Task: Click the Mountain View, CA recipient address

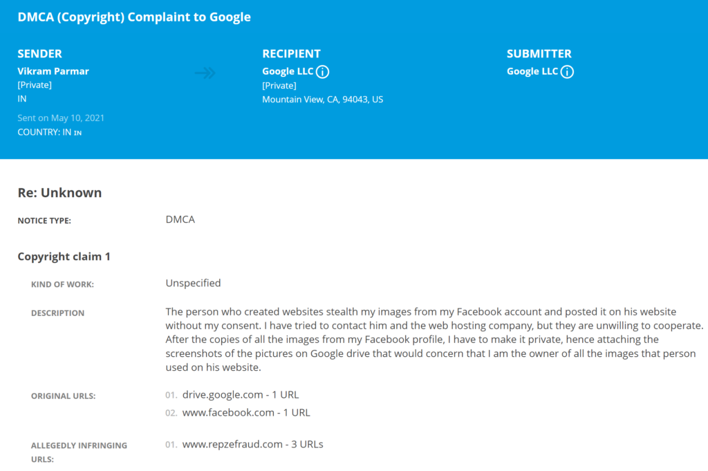Action: tap(322, 100)
